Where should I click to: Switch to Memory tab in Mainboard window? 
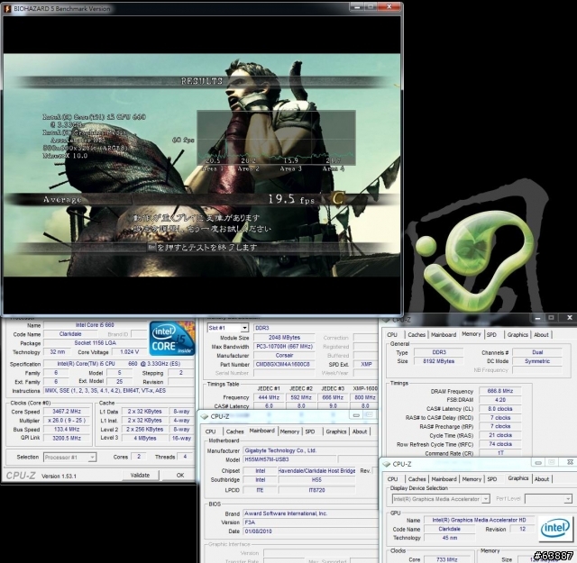tap(289, 431)
